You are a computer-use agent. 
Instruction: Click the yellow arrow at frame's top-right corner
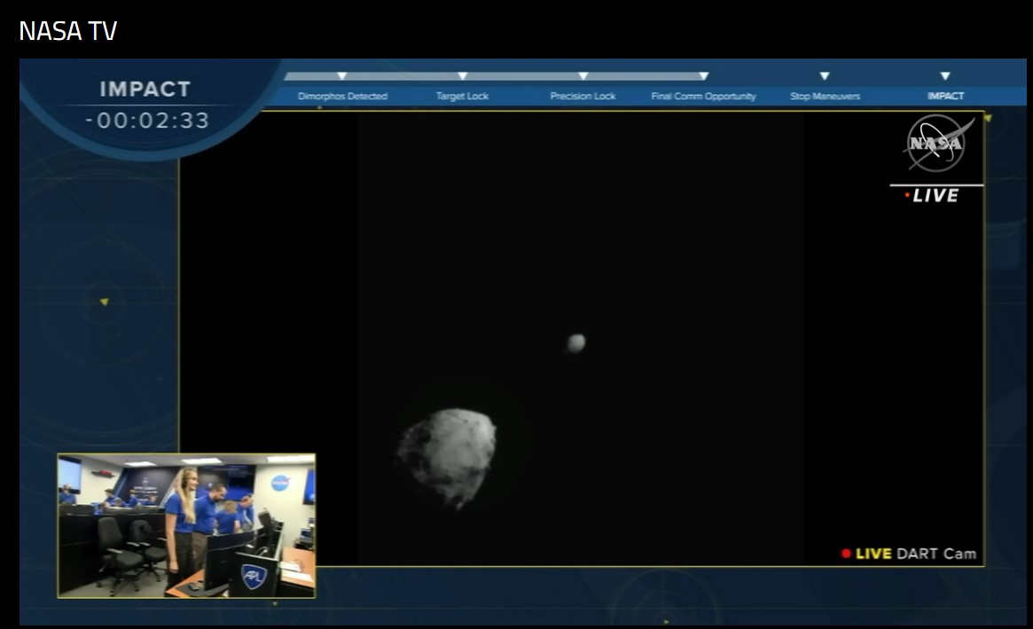(987, 118)
